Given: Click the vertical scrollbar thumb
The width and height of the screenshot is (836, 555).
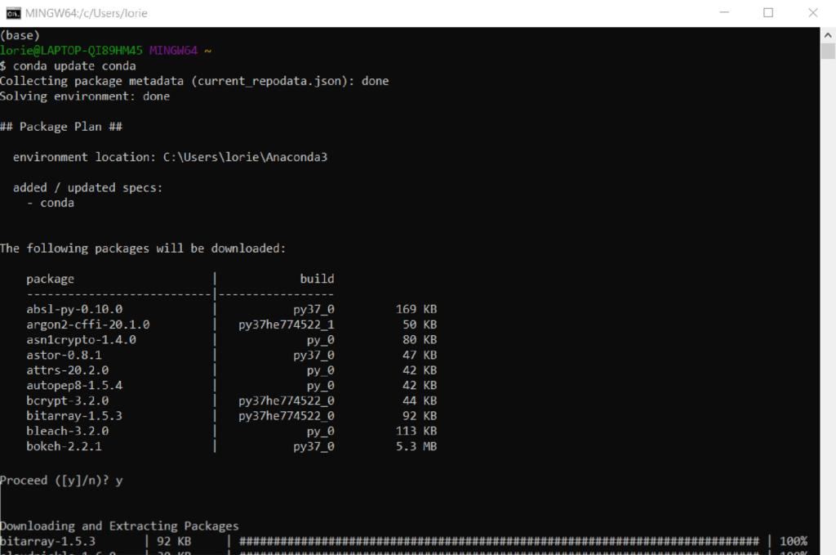Looking at the screenshot, I should pyautogui.click(x=828, y=51).
